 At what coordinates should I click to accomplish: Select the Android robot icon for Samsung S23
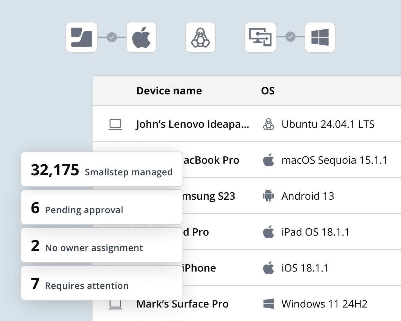[268, 196]
